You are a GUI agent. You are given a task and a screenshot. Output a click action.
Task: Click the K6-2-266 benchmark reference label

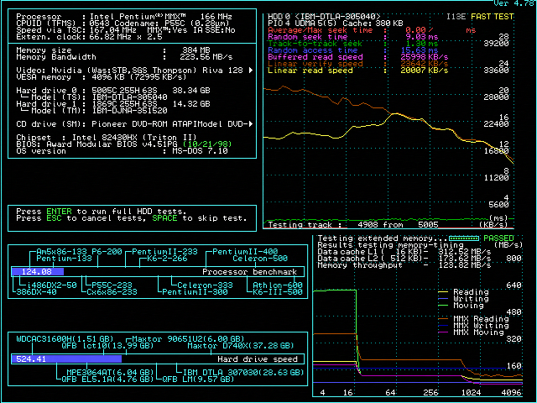pos(167,259)
